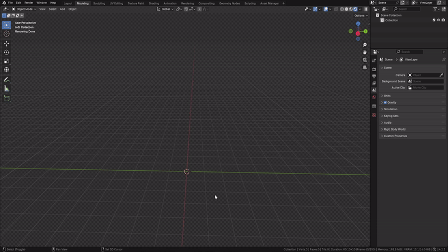Expand the Rigid Body World panel

(412, 129)
